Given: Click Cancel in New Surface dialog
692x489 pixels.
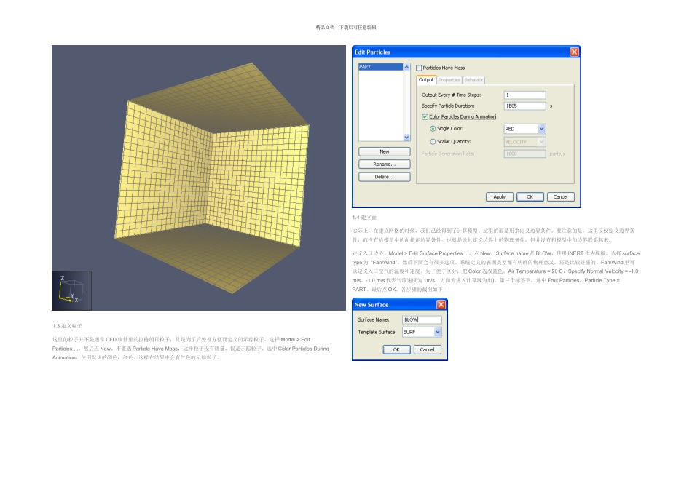Looking at the screenshot, I should coord(427,350).
